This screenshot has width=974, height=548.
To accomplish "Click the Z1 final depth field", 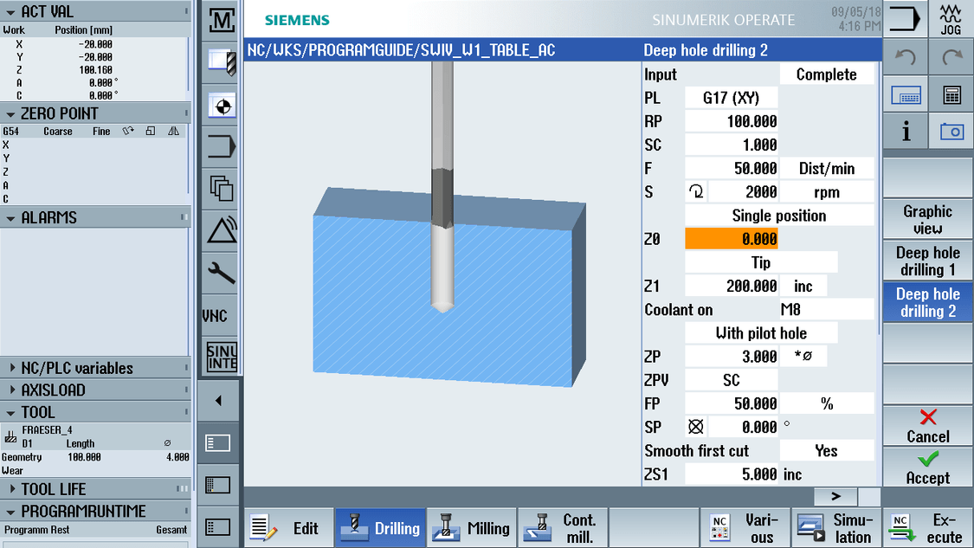I will [731, 287].
